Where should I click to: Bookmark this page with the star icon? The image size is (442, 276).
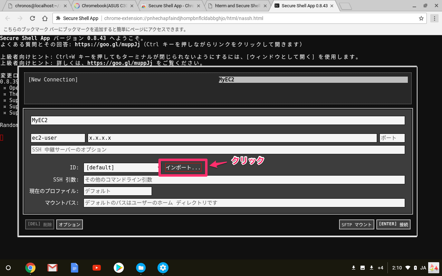421,18
